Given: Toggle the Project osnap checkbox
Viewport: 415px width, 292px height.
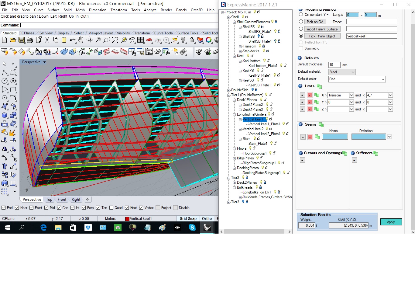Looking at the screenshot, I should [x=158, y=208].
